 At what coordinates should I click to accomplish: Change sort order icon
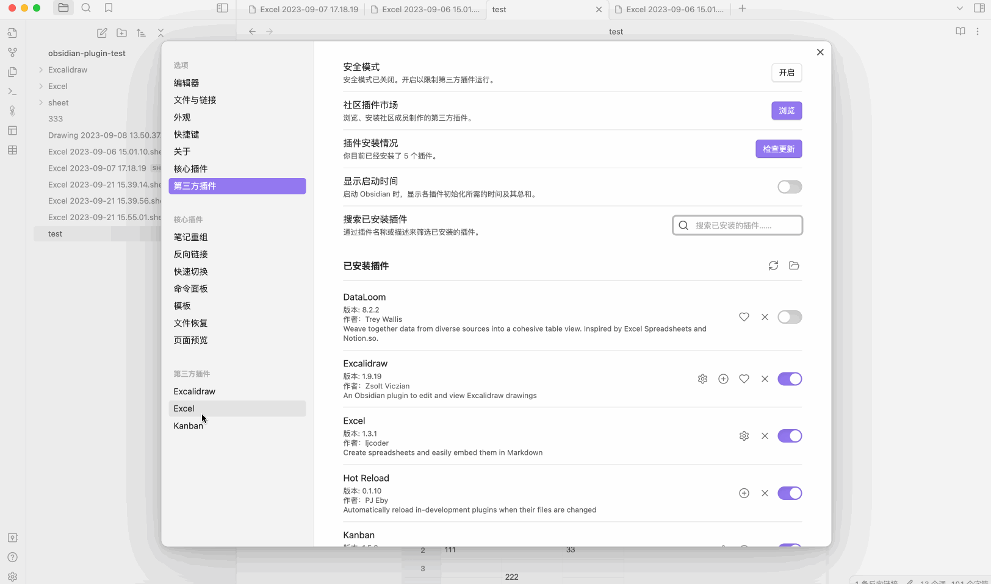point(141,33)
